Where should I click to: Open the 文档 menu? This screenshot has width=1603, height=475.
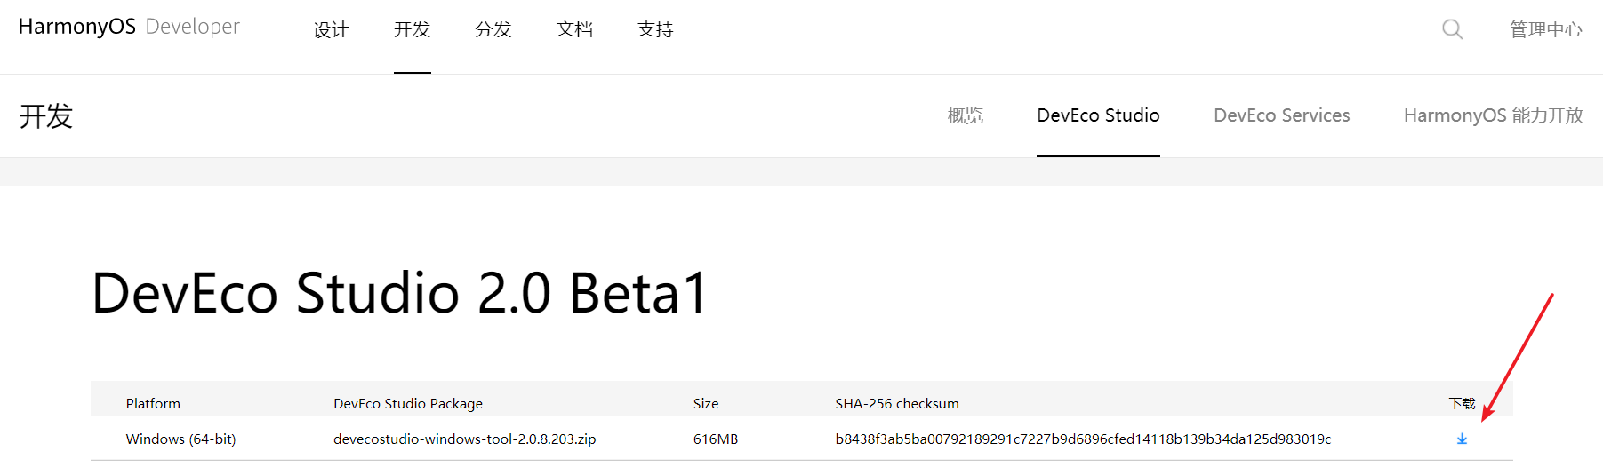click(x=574, y=29)
